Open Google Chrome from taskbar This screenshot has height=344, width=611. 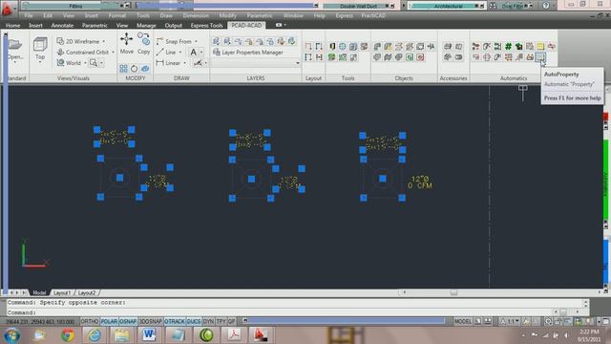tap(68, 335)
